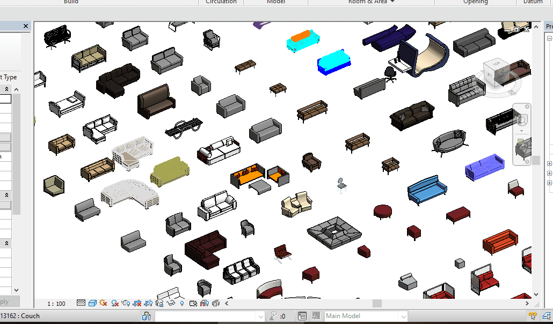Close the Properties palette
The image size is (553, 324).
coord(26,26)
